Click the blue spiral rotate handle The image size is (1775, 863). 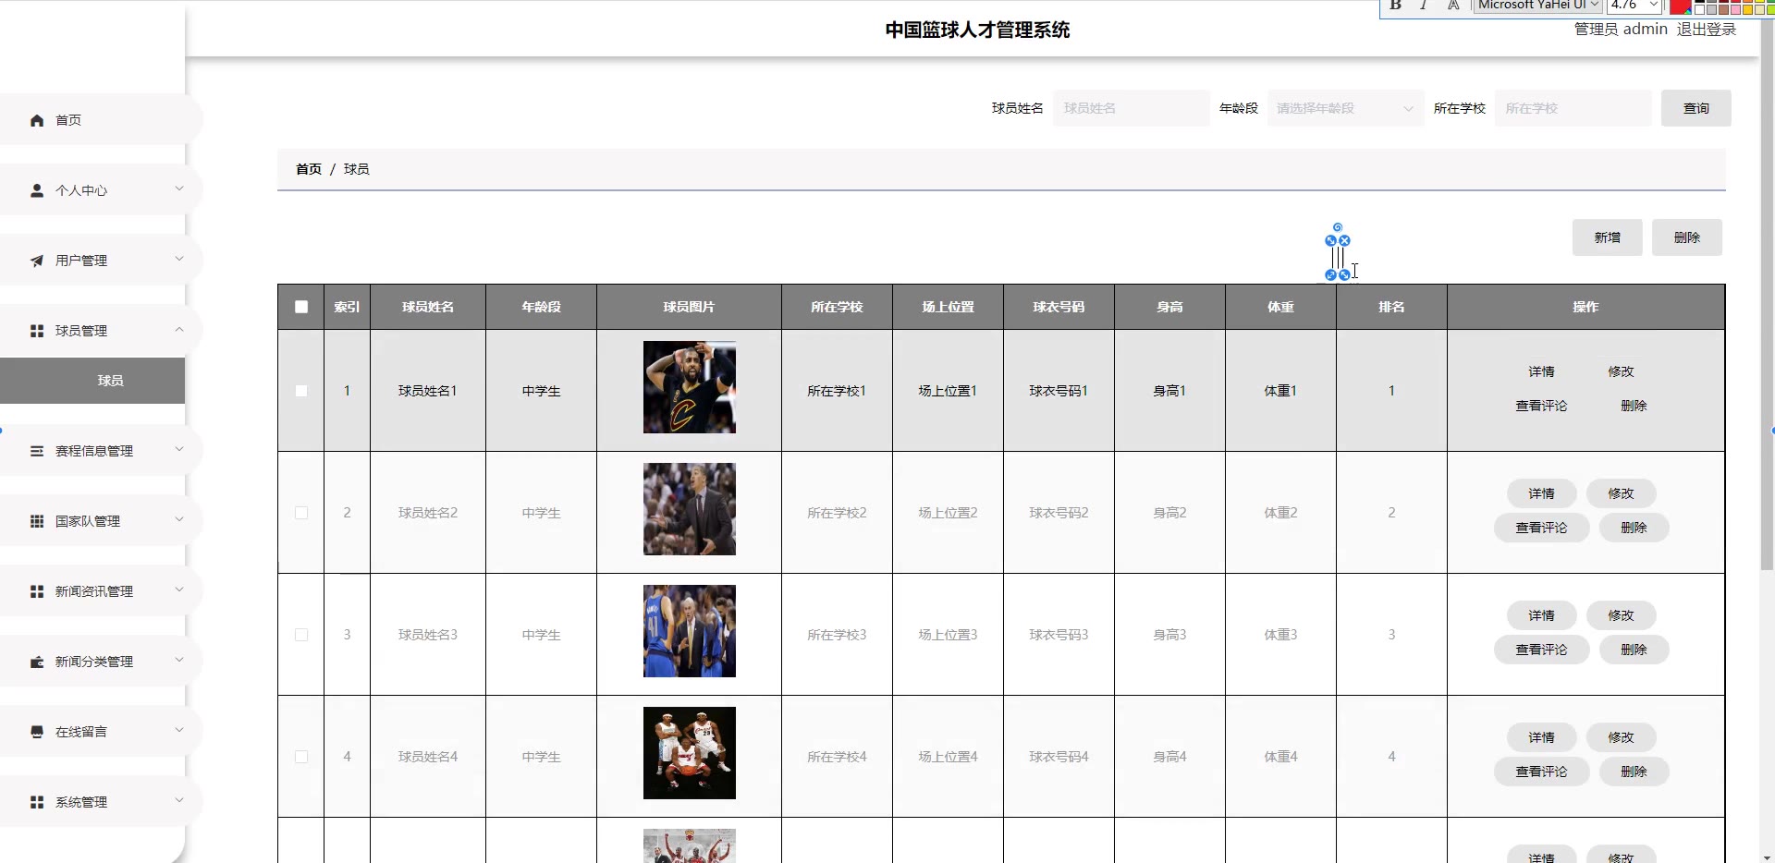pos(1338,227)
